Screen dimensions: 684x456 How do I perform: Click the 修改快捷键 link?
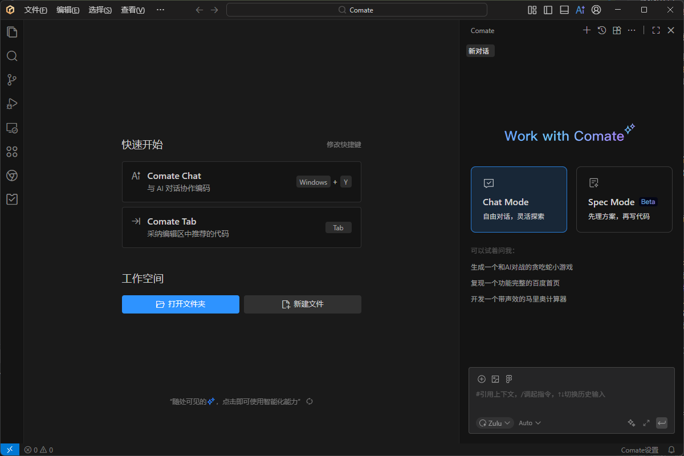(x=344, y=145)
